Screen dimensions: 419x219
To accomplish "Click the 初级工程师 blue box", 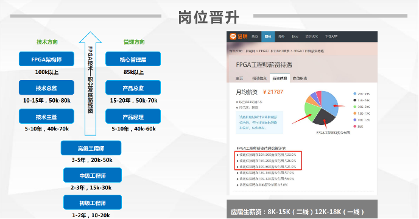I will click(x=93, y=203).
